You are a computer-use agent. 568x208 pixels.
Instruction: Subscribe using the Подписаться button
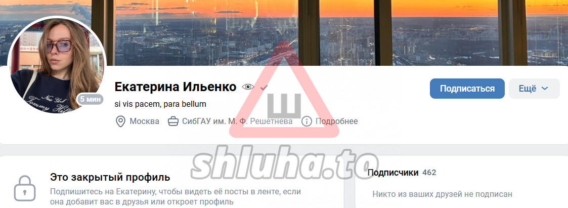[467, 89]
